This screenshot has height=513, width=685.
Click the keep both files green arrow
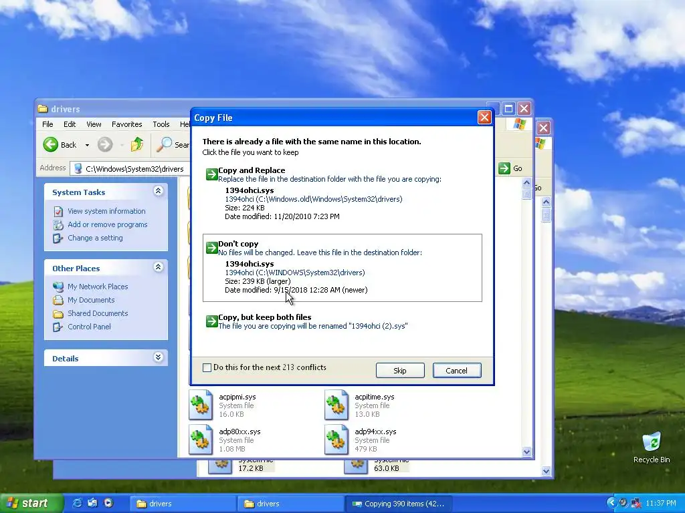(x=212, y=321)
